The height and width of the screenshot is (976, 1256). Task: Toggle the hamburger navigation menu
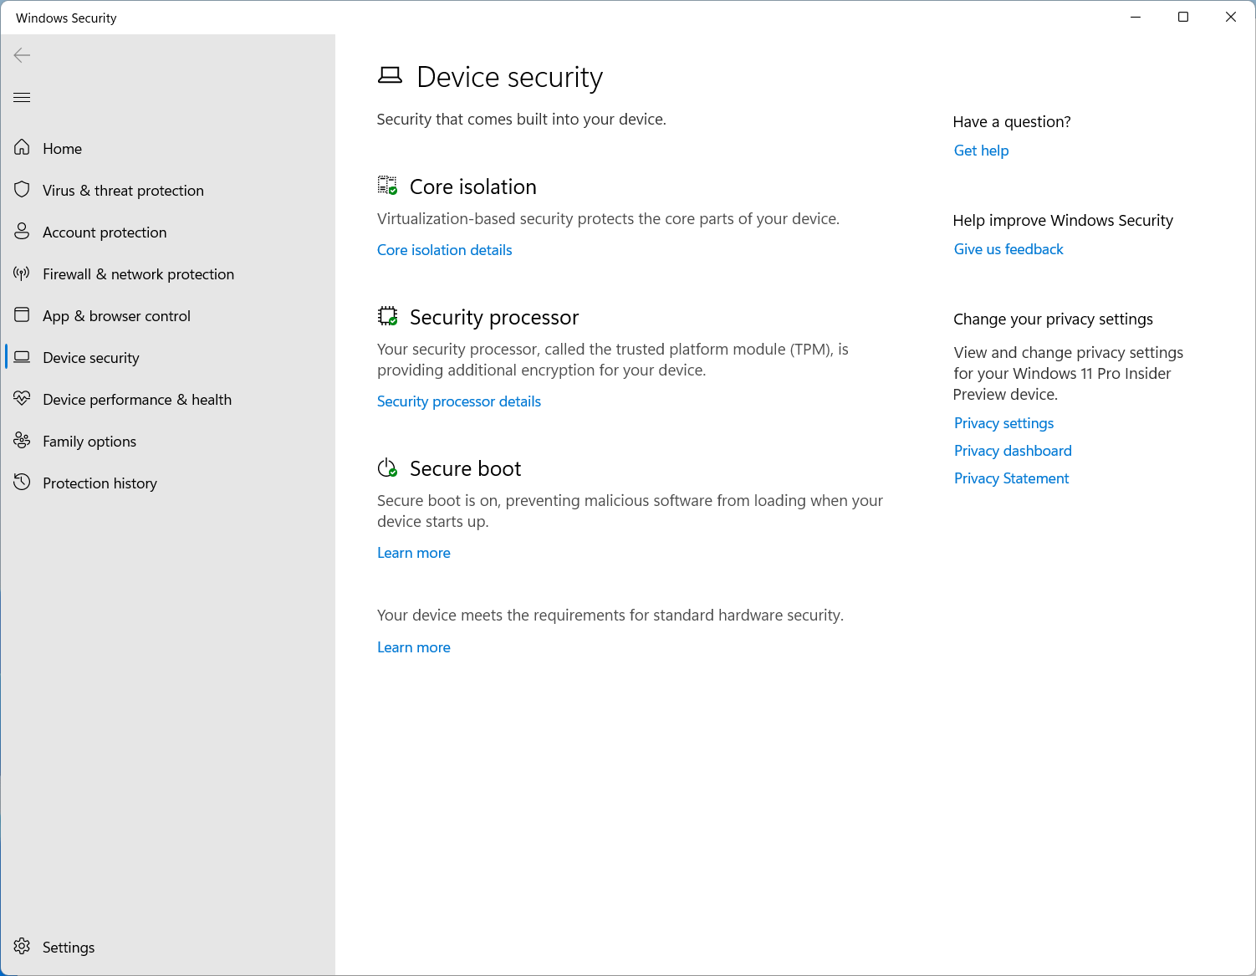pyautogui.click(x=23, y=97)
